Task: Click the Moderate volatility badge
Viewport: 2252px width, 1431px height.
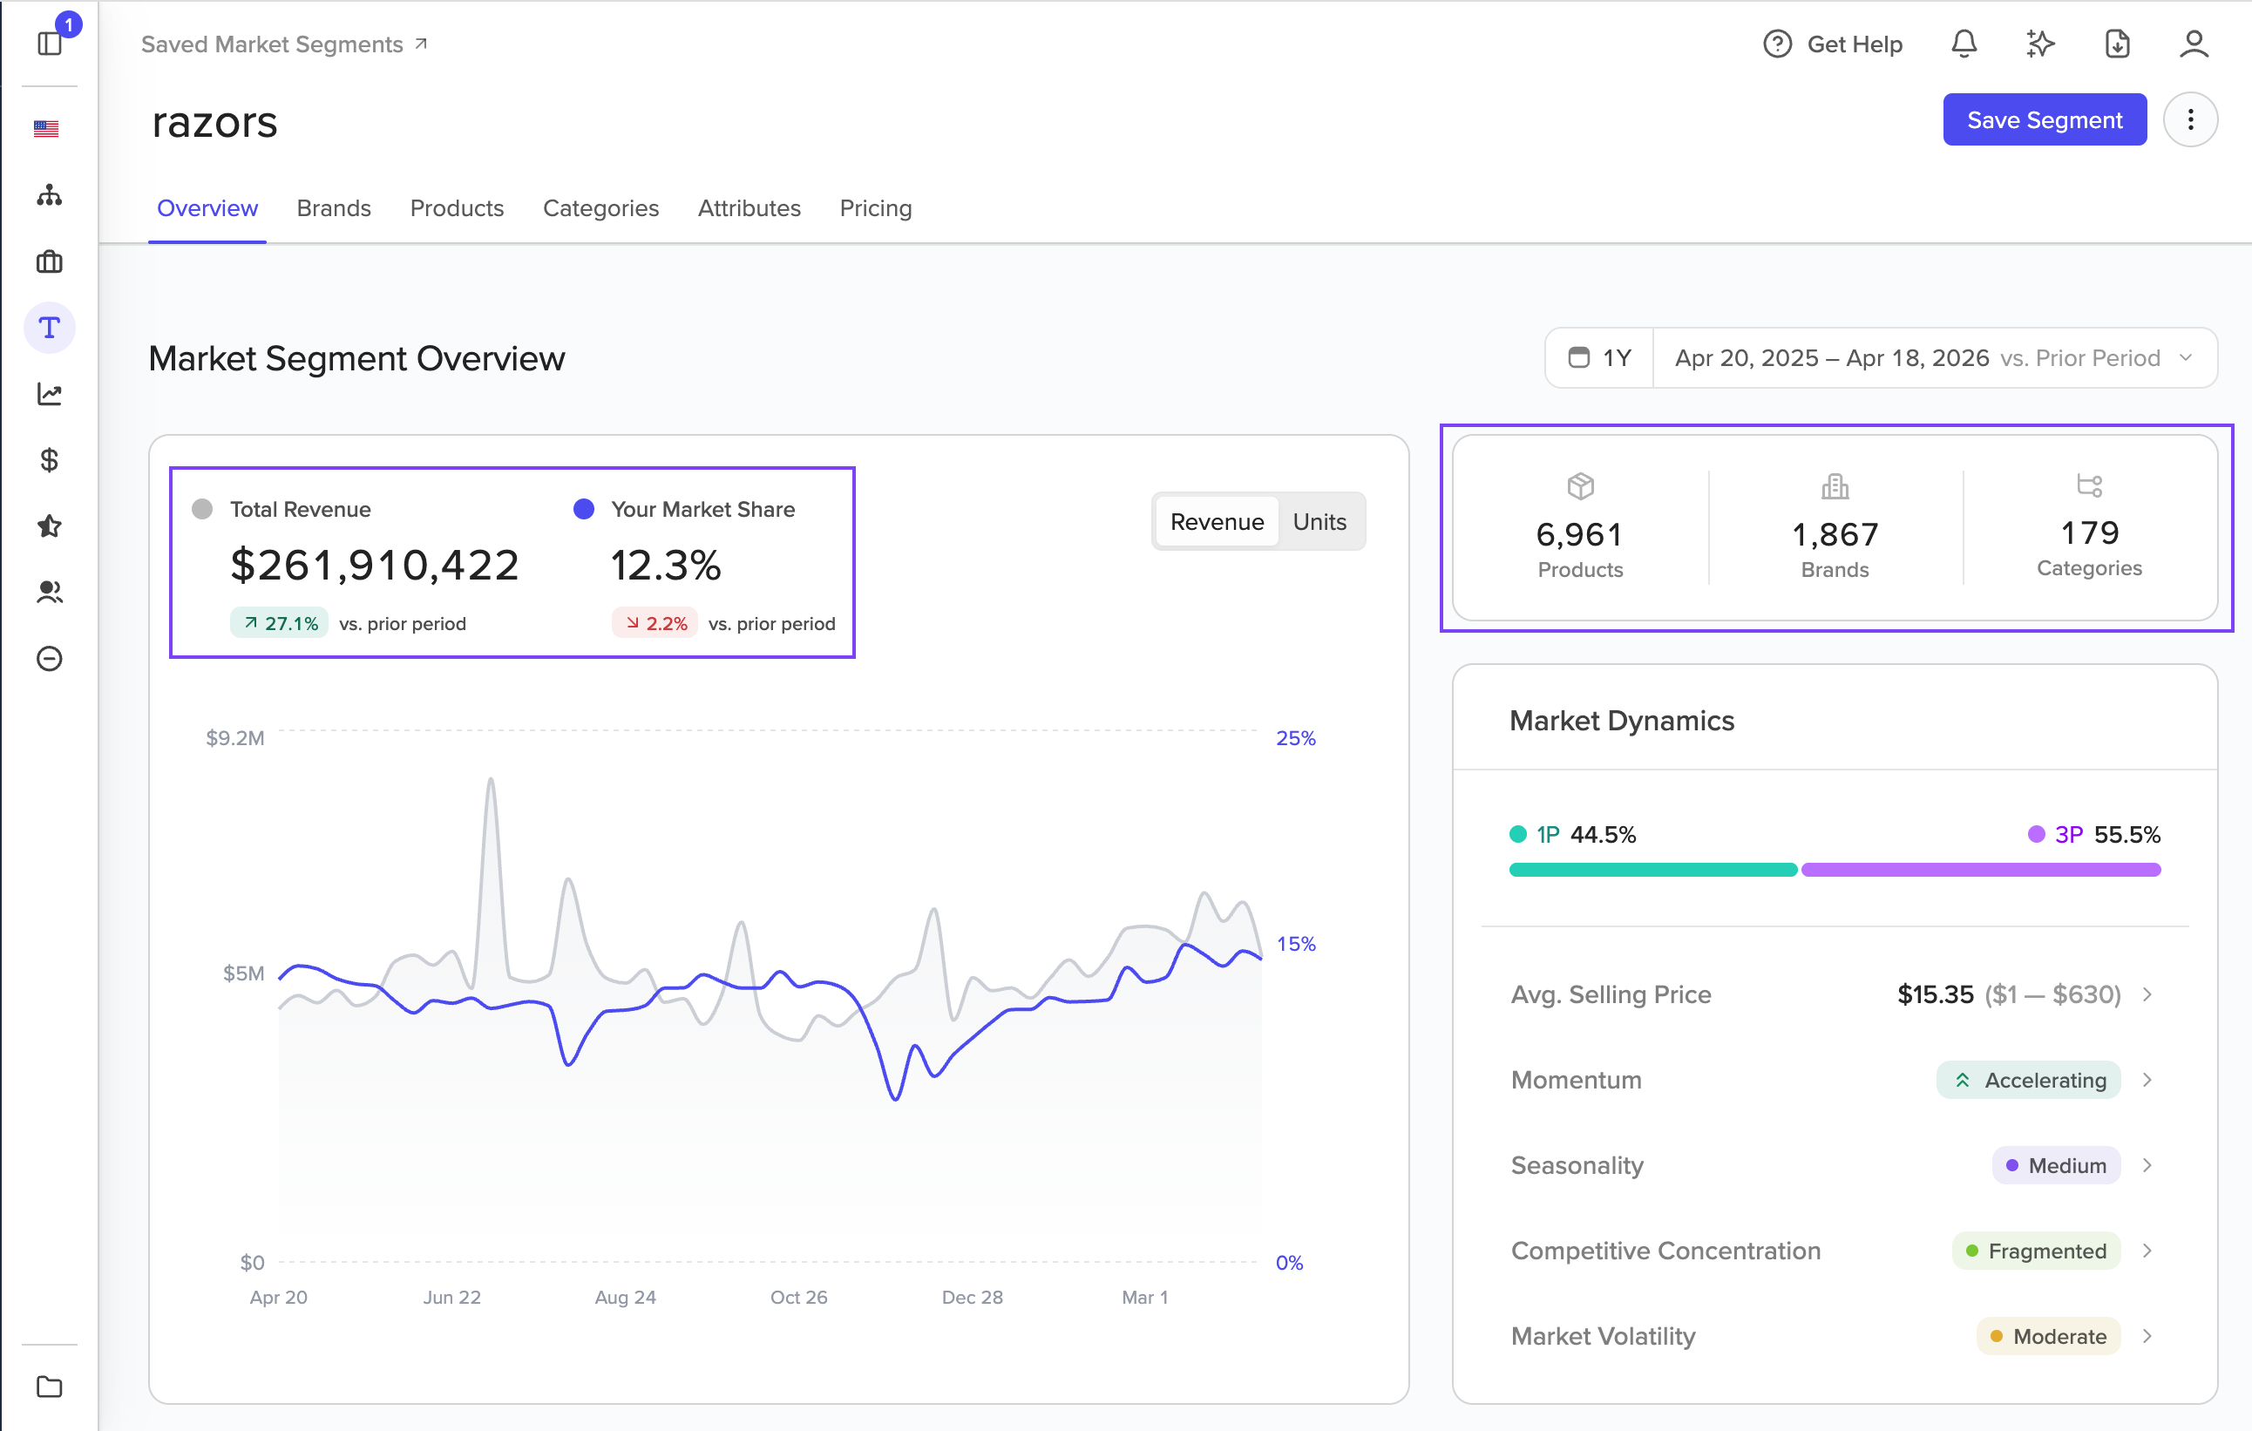Action: tap(2048, 1336)
